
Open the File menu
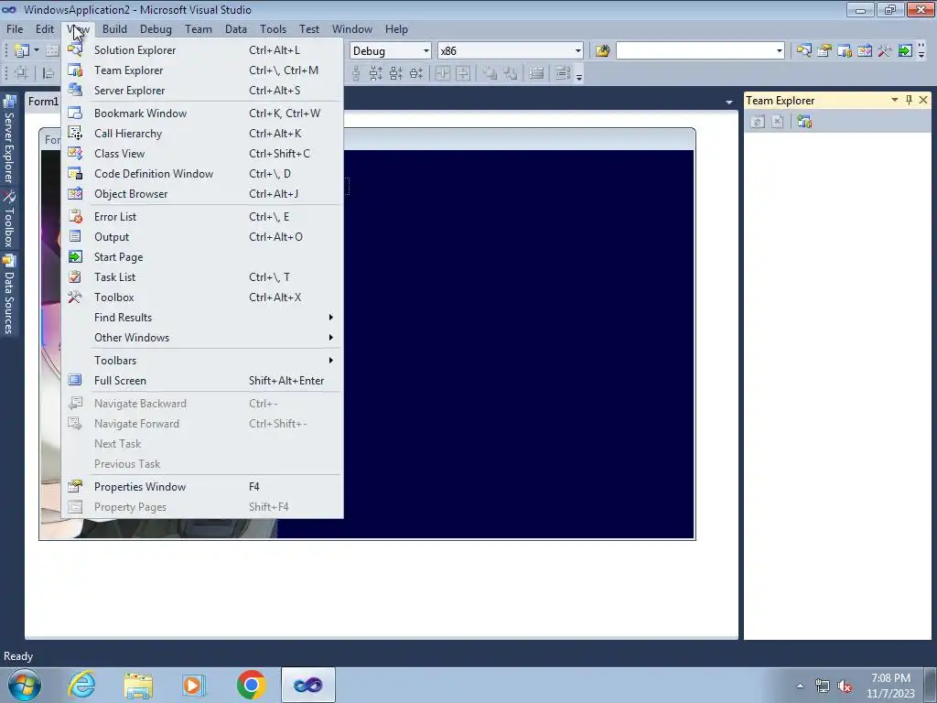(x=15, y=29)
